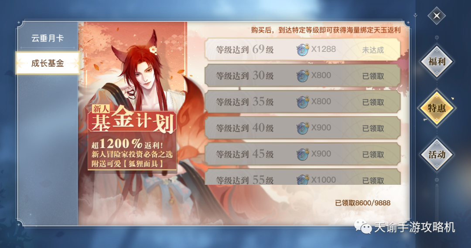Screen dimensions: 471x248
Task: Click the 未达成 status for level 69
Action: tap(373, 50)
